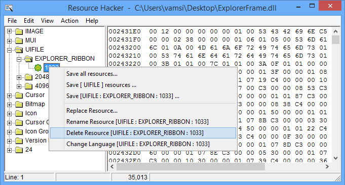Click the Resource Hacker title bar icon
The height and width of the screenshot is (185, 345).
(x=9, y=8)
